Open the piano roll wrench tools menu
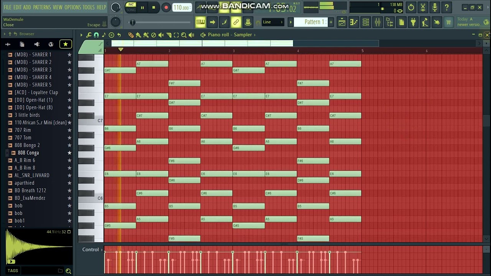 [x=89, y=35]
